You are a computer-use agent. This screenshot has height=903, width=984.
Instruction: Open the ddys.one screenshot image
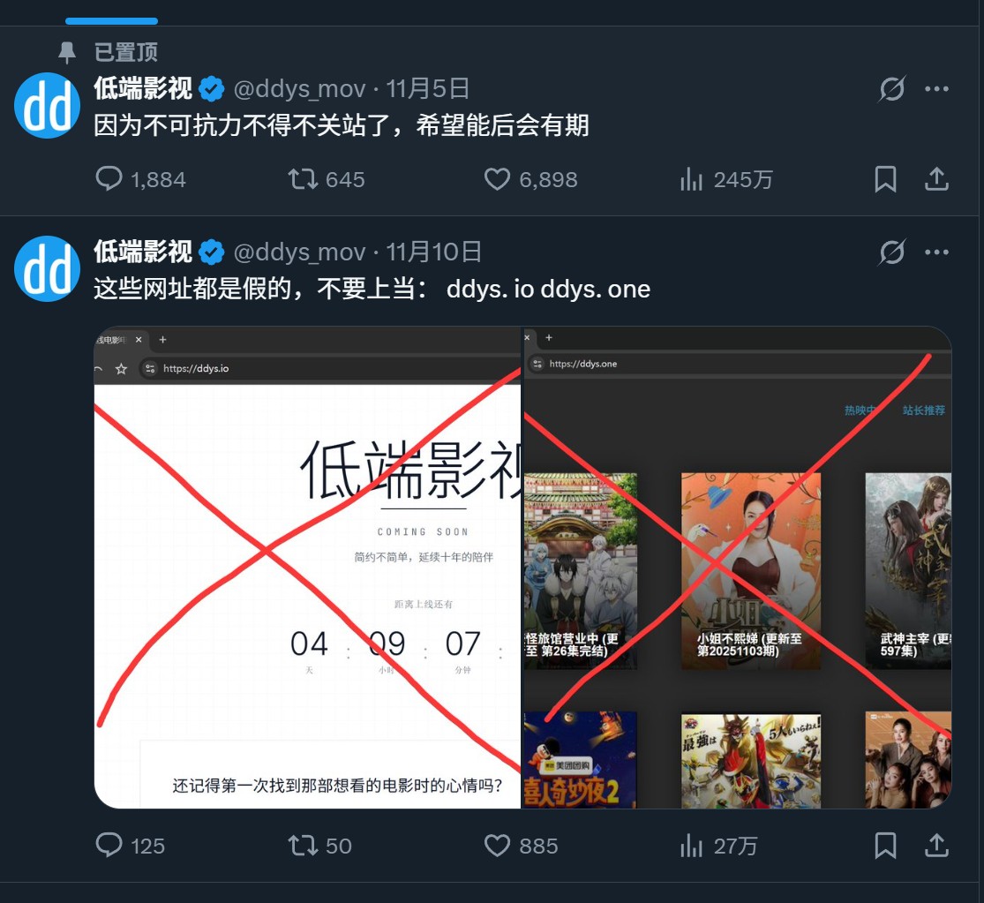coord(738,568)
